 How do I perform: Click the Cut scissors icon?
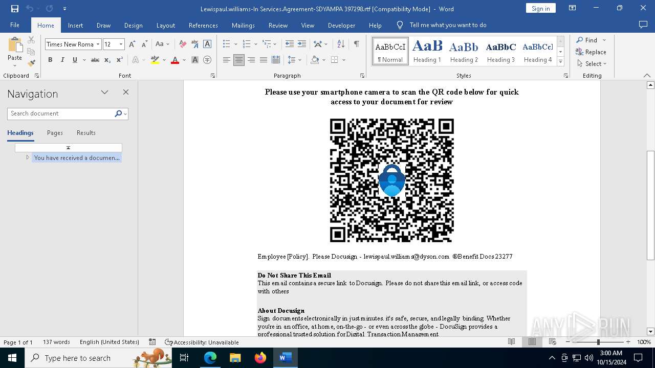[31, 40]
